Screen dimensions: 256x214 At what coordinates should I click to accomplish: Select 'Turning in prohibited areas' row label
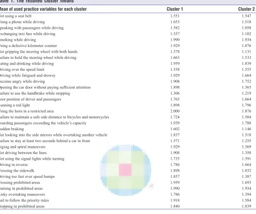tap(21, 189)
